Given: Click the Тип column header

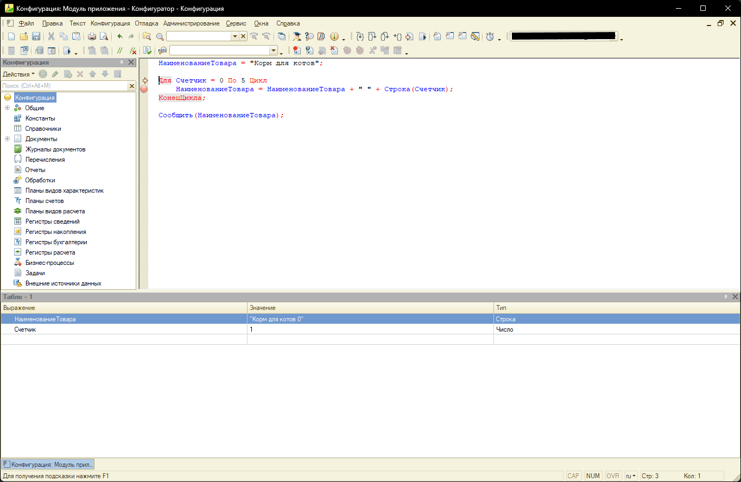Looking at the screenshot, I should coord(617,308).
